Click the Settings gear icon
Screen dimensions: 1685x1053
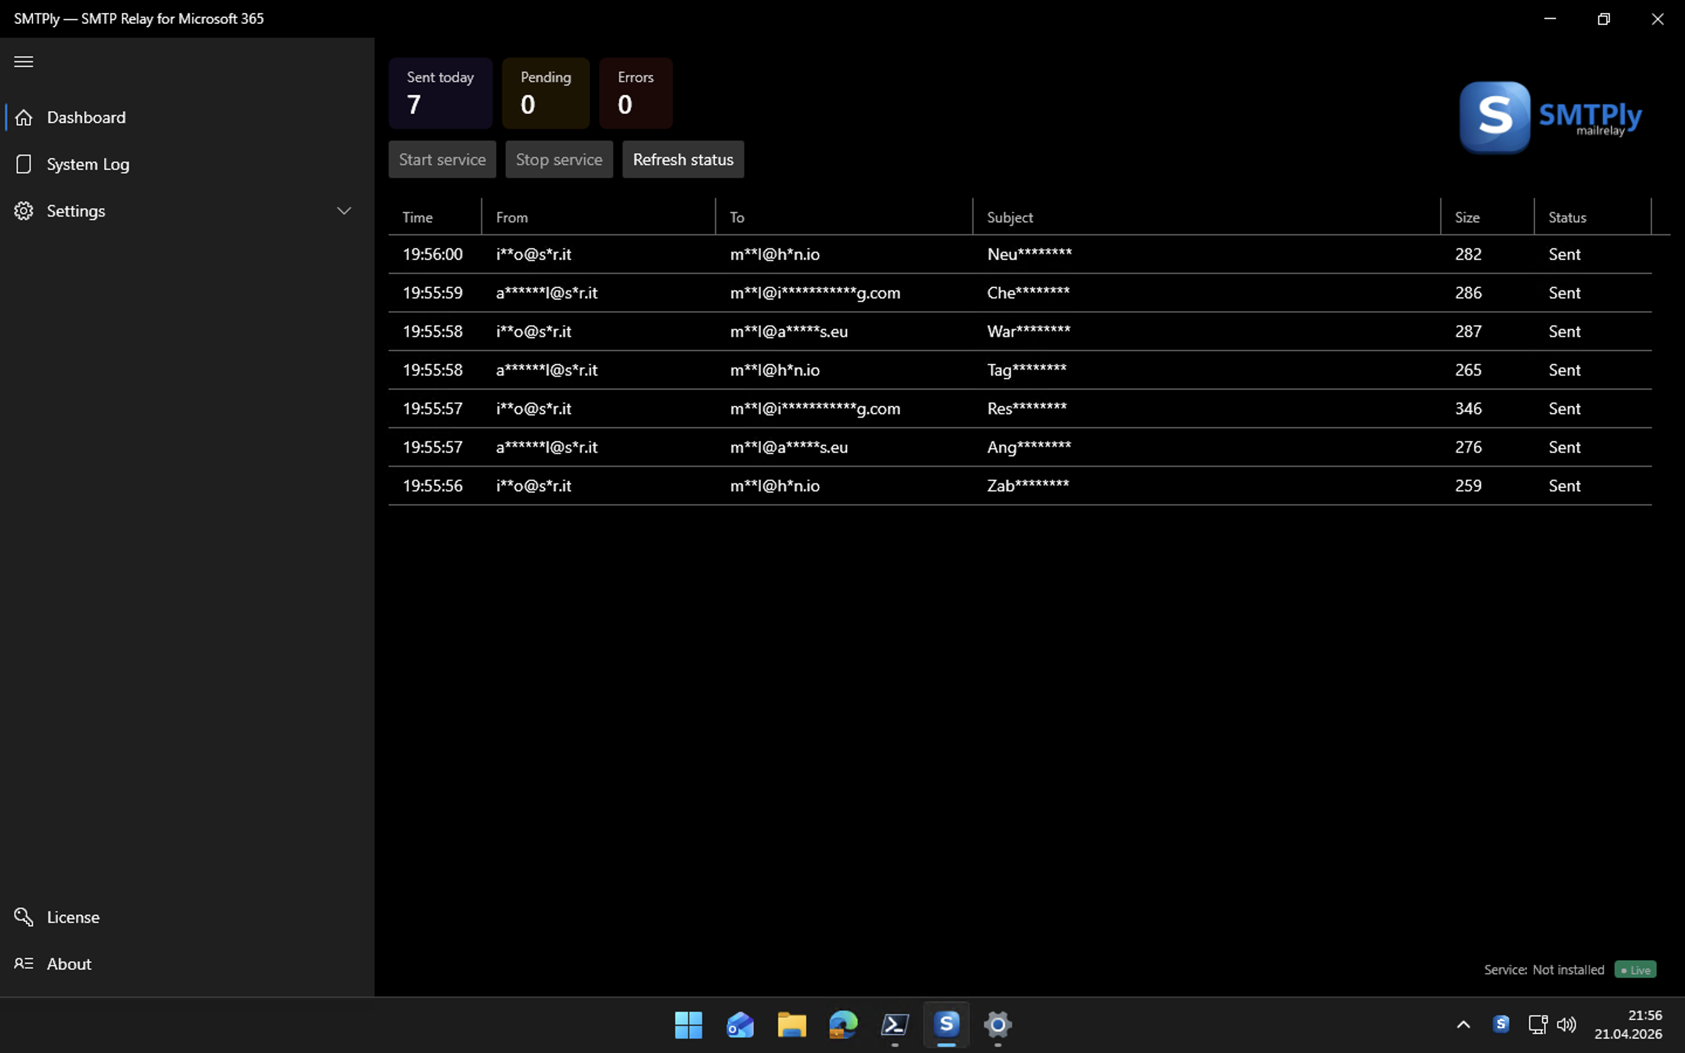coord(23,211)
